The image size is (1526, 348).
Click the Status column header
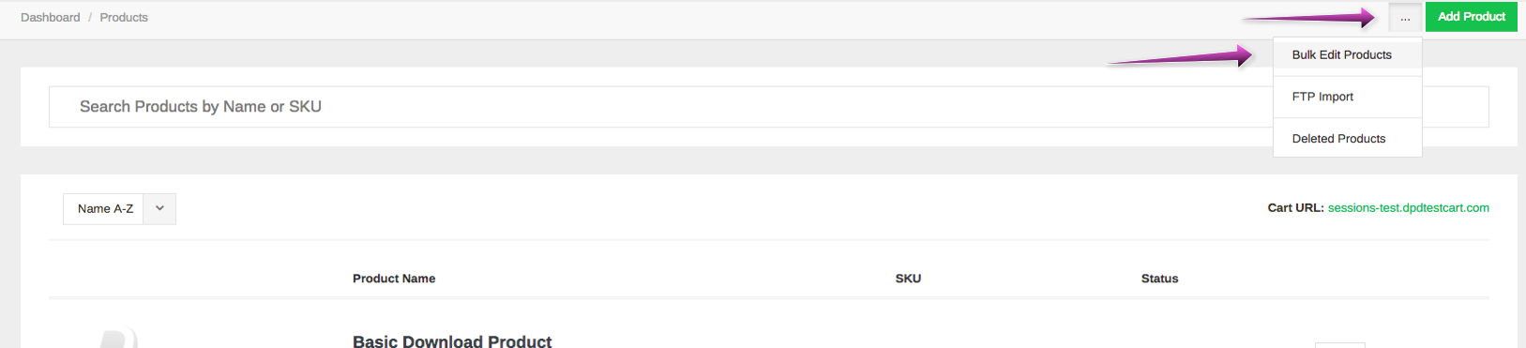(x=1159, y=279)
